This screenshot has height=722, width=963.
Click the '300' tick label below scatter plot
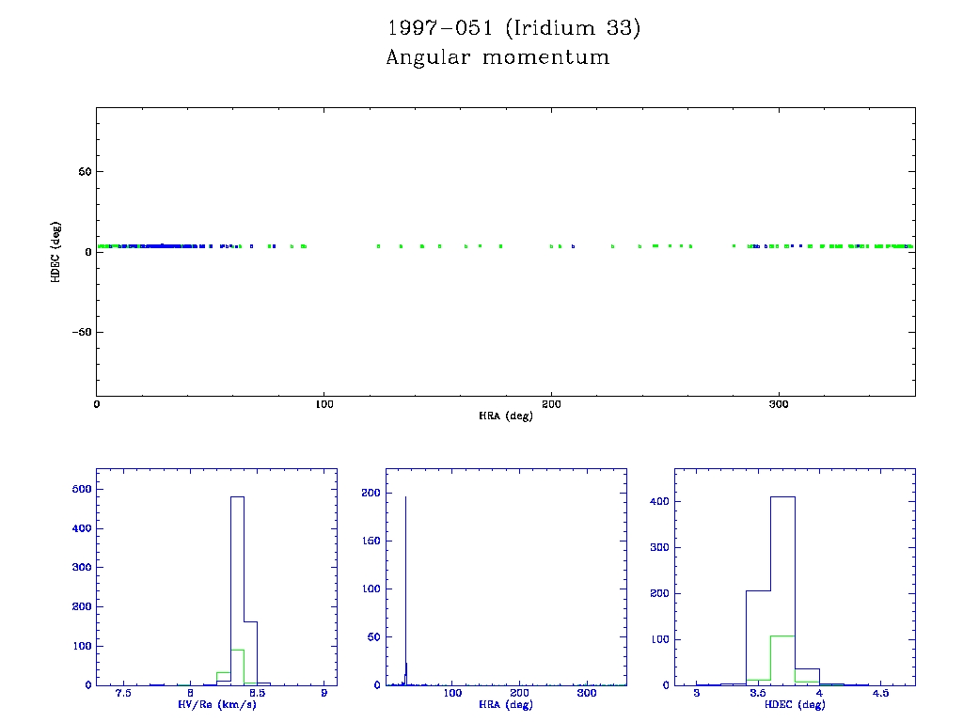click(x=778, y=404)
